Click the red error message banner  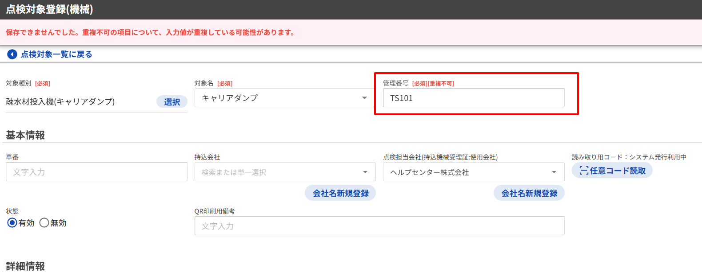click(x=150, y=32)
